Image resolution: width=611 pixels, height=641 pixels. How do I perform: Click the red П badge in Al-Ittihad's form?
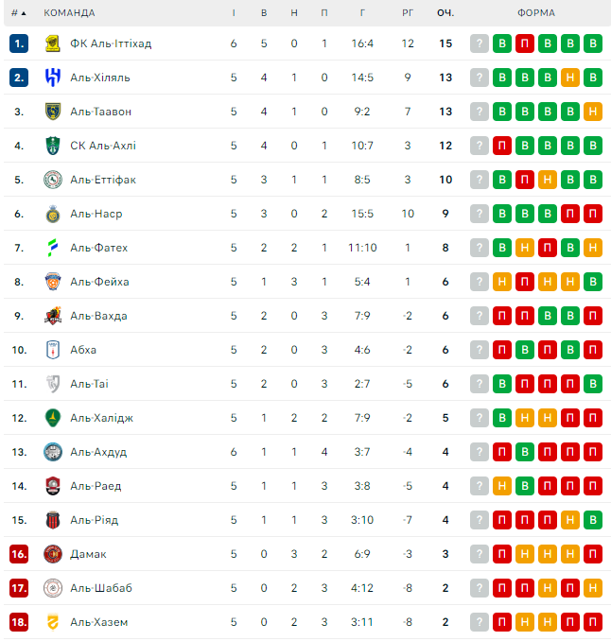525,43
